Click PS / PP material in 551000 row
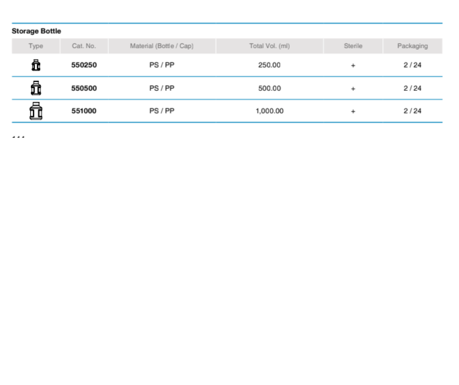The width and height of the screenshot is (459, 385). [x=162, y=111]
